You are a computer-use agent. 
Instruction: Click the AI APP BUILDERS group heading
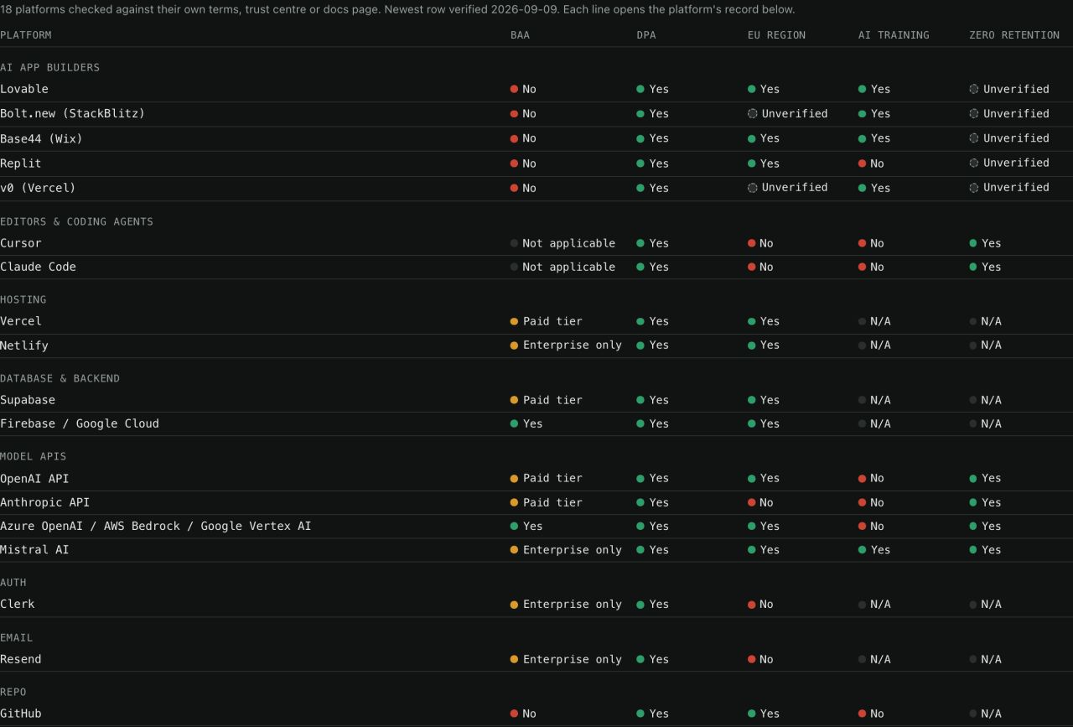(50, 67)
